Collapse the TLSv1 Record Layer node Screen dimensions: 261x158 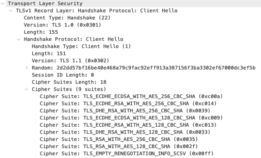coord(11,11)
